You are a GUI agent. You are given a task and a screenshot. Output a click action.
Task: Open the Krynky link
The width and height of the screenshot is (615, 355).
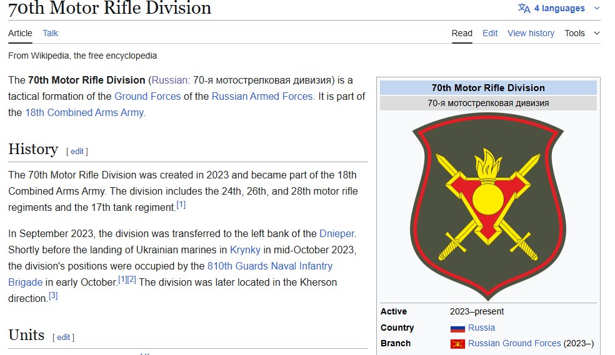tap(245, 250)
